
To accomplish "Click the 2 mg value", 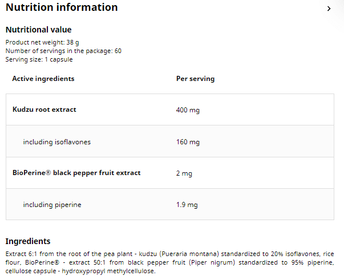I will pyautogui.click(x=184, y=173).
